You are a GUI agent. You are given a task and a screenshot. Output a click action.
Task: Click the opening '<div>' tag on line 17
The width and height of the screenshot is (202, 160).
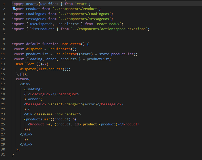(25, 84)
